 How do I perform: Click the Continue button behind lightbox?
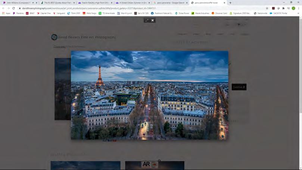click(239, 87)
